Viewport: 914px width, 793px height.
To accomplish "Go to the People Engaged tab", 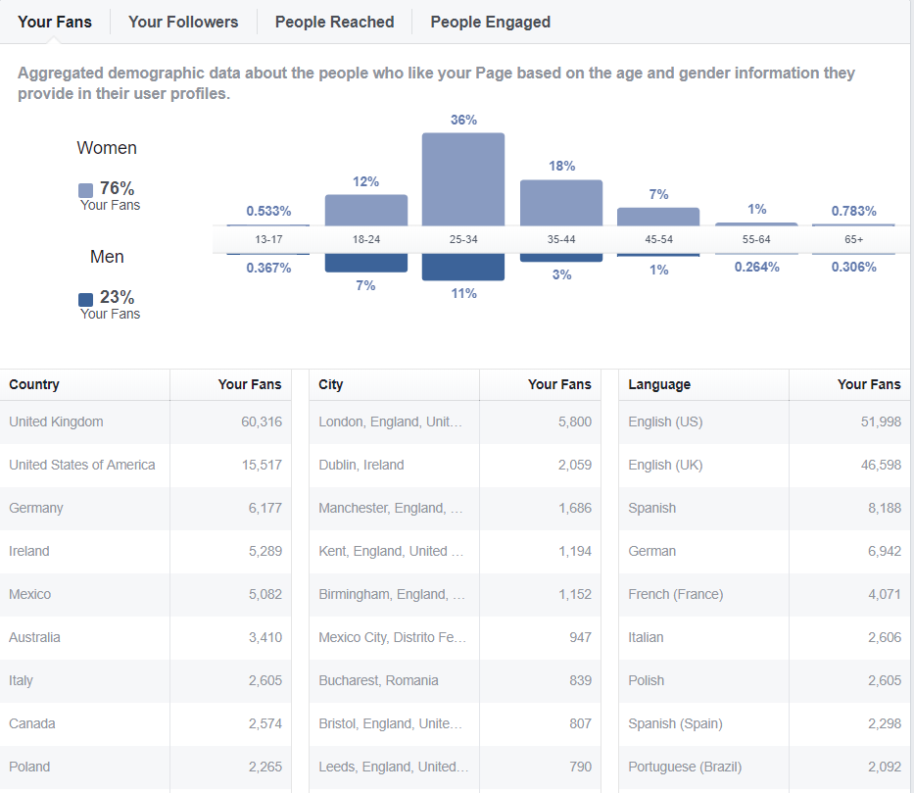I will (x=490, y=22).
